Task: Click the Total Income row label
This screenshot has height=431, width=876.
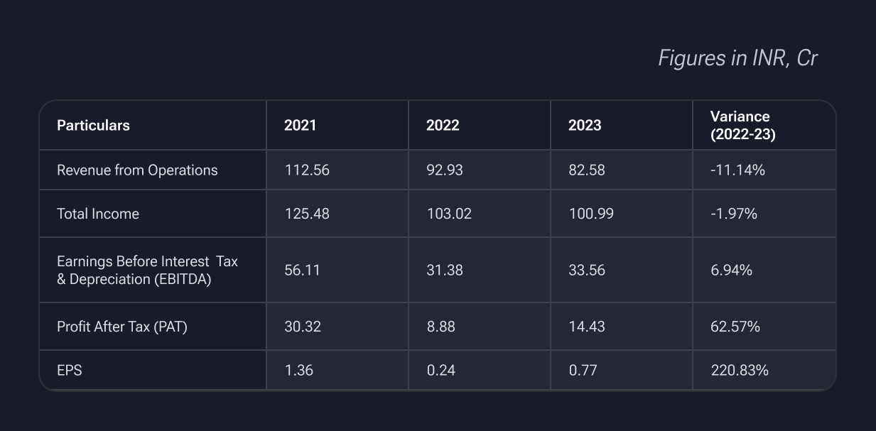Action: pyautogui.click(x=98, y=214)
